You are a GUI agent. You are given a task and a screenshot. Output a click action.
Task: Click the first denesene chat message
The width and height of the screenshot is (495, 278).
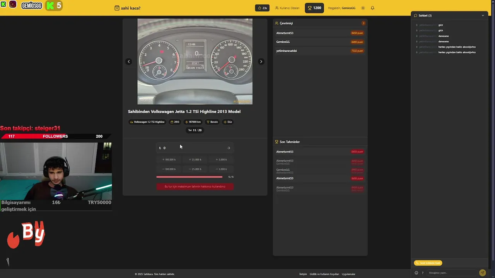[x=444, y=36]
